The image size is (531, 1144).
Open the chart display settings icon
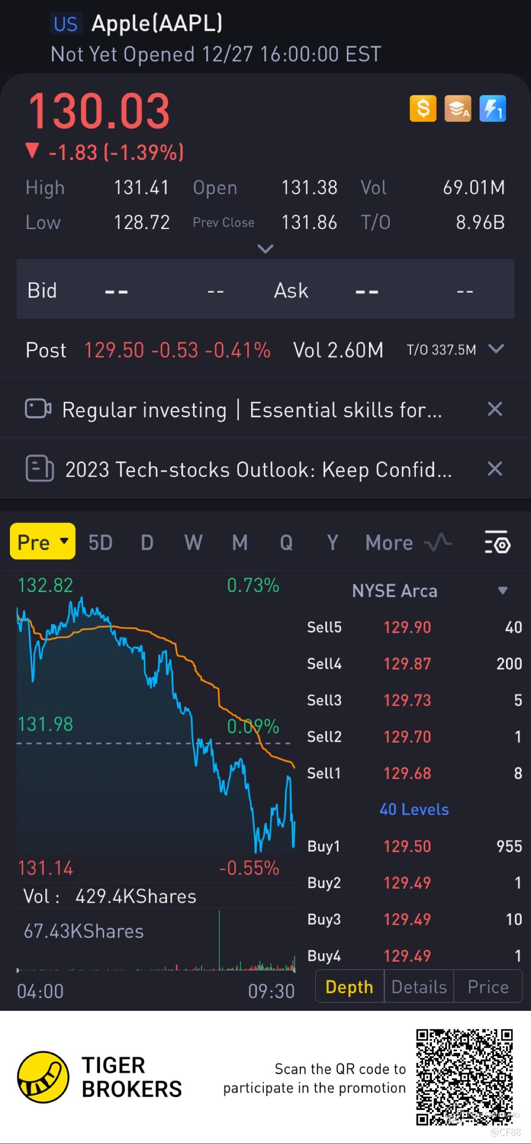point(497,542)
